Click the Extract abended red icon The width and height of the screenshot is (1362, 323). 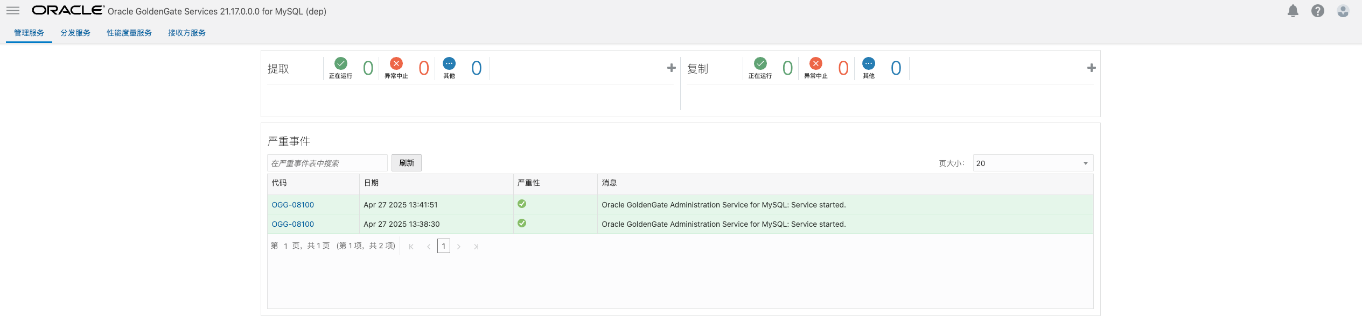[396, 63]
